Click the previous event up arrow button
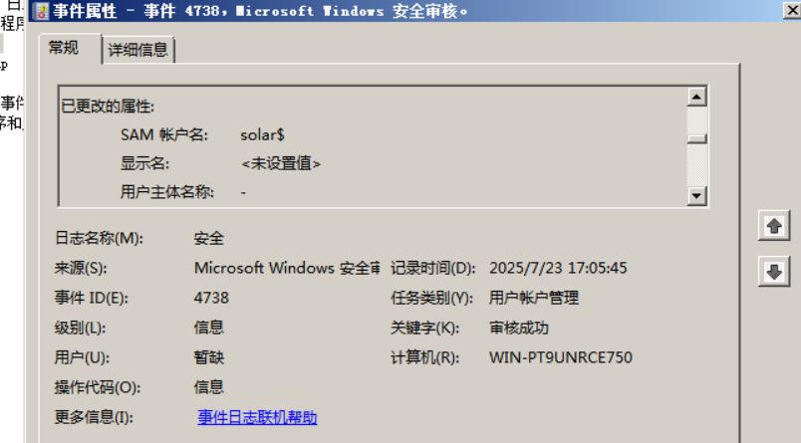801x443 pixels. click(x=774, y=226)
